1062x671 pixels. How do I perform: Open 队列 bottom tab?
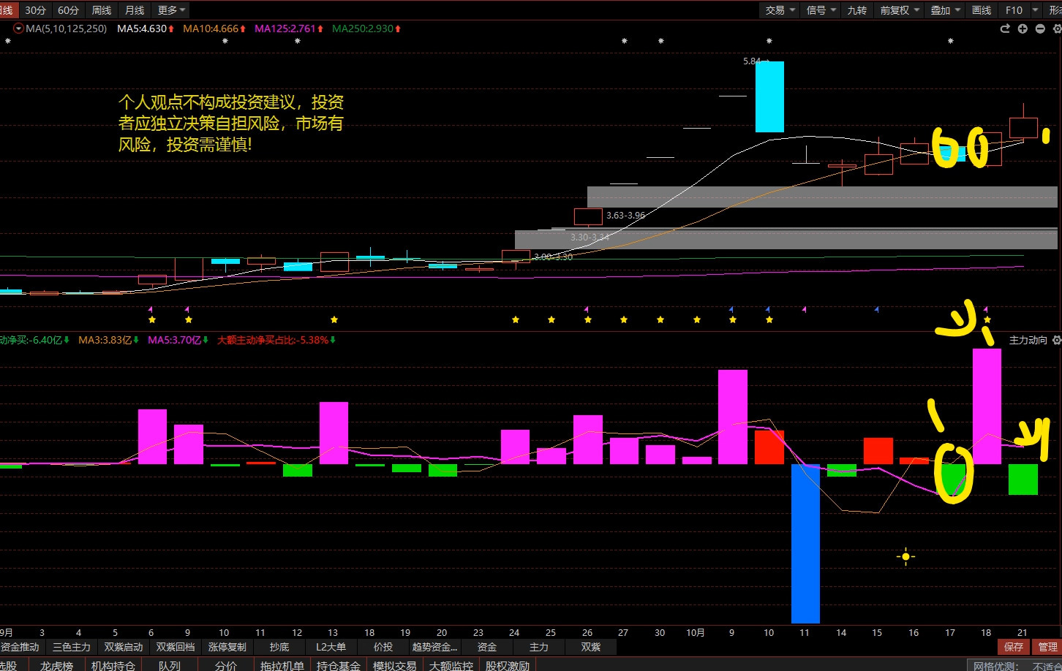point(170,665)
